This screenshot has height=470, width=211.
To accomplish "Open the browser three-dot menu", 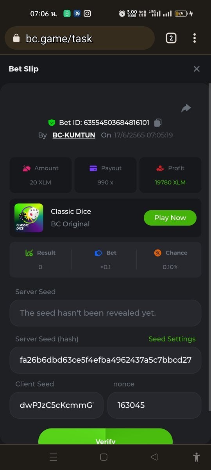I will pyautogui.click(x=195, y=38).
